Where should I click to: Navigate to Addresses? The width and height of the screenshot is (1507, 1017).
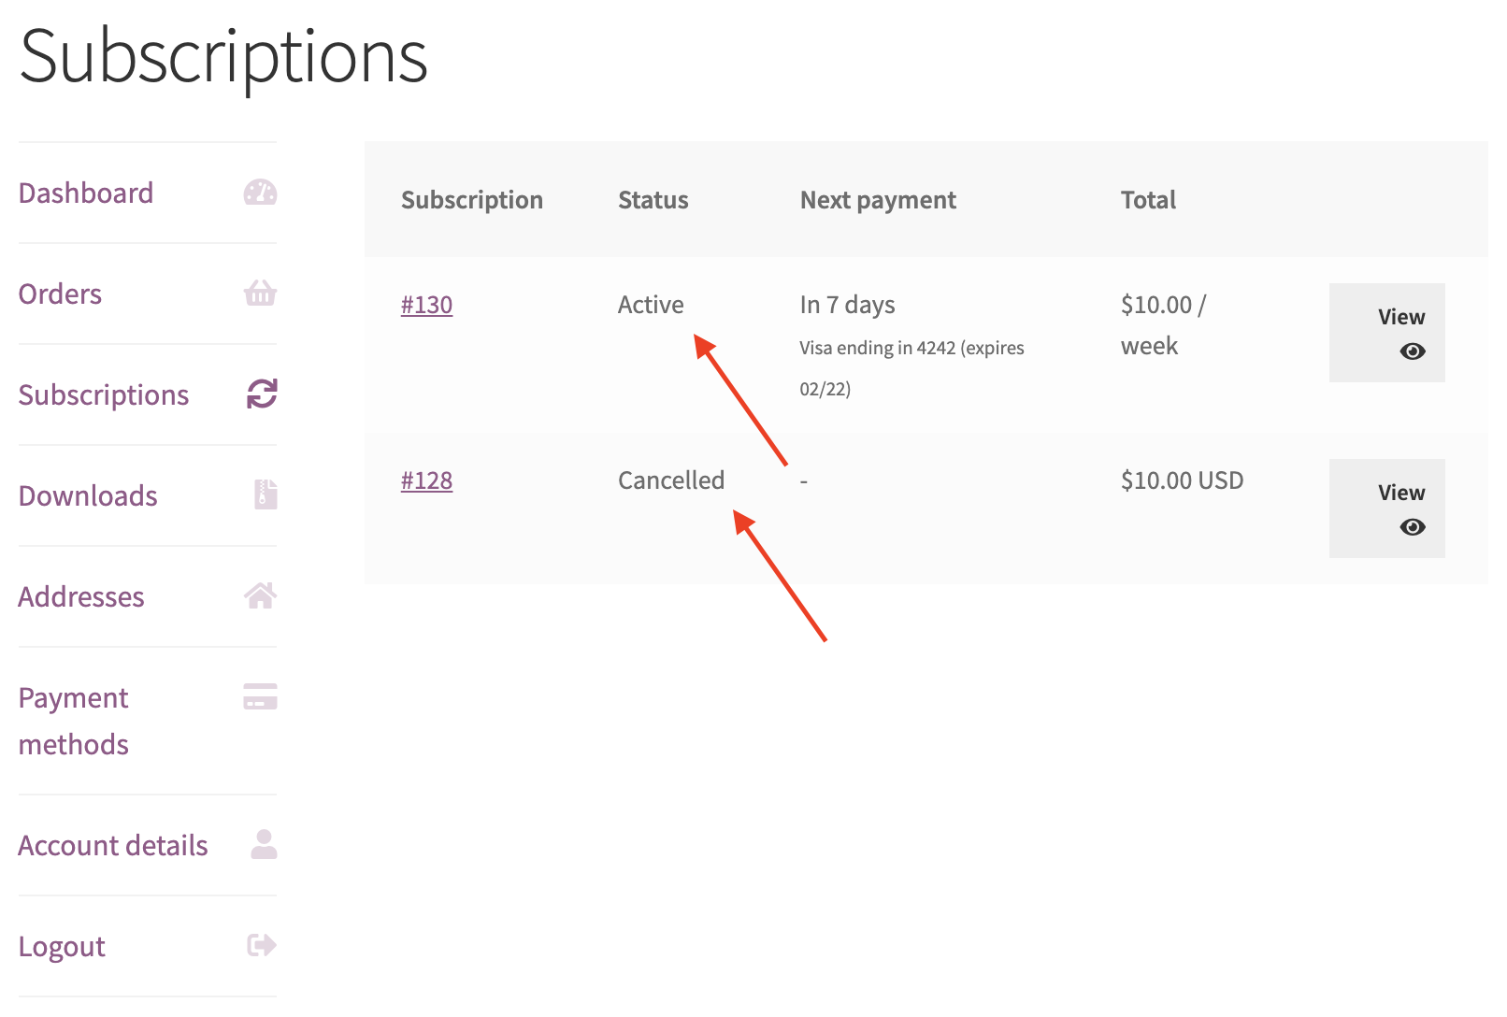pyautogui.click(x=81, y=597)
